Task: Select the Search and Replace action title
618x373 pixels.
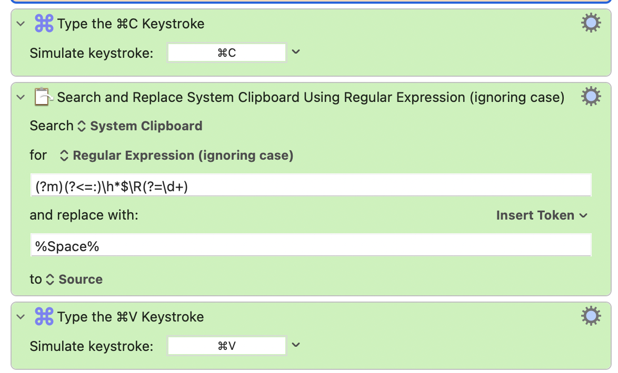Action: 311,97
